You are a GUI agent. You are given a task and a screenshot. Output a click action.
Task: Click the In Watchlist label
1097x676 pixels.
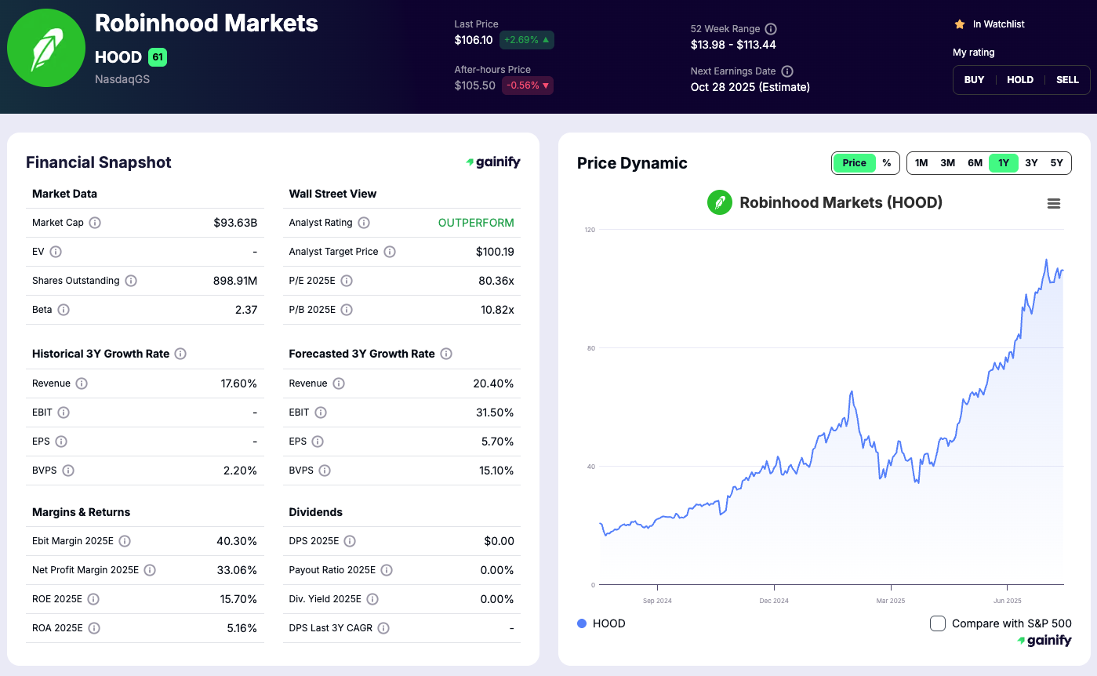click(x=999, y=24)
